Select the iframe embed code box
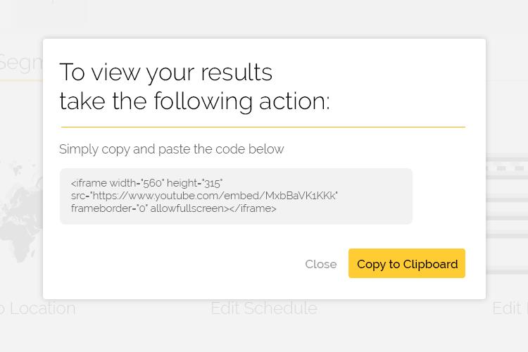This screenshot has height=352, width=528. tap(236, 196)
